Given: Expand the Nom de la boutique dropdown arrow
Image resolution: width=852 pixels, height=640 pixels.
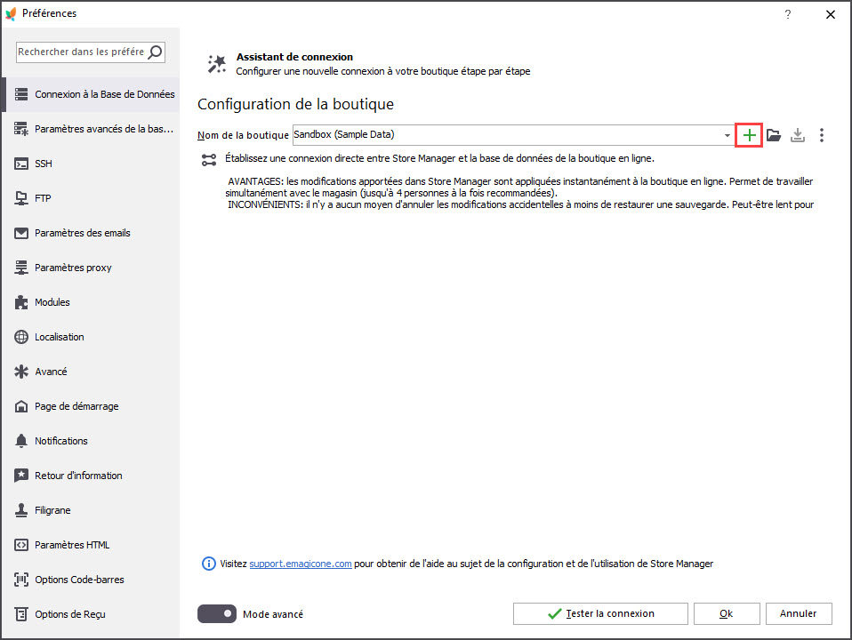Looking at the screenshot, I should pos(727,135).
